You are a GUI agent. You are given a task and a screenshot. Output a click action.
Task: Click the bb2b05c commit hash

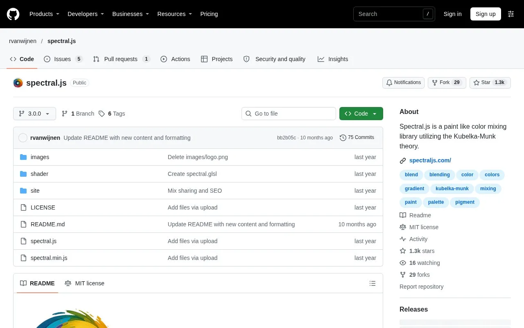[287, 138]
